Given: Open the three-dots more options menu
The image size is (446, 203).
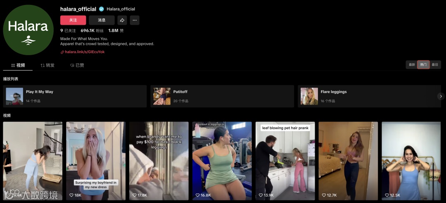Looking at the screenshot, I should [135, 20].
